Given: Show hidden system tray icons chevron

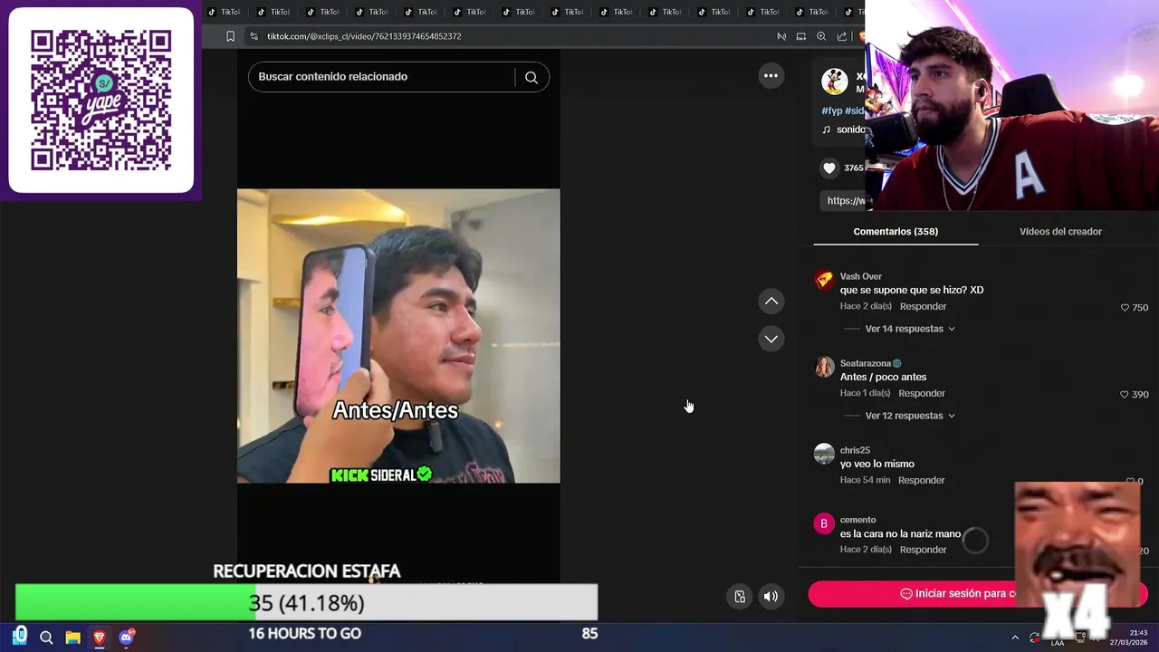Looking at the screenshot, I should 1015,638.
